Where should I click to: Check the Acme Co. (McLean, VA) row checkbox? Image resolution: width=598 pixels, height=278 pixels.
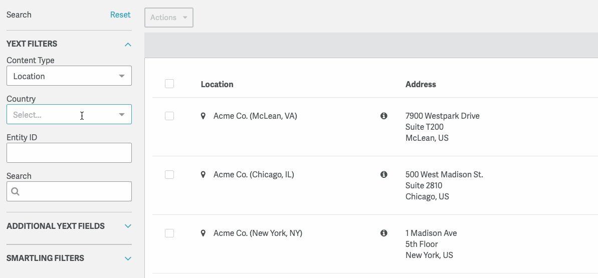tap(169, 116)
